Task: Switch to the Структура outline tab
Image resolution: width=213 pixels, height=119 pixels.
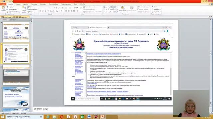Action: click(13, 20)
